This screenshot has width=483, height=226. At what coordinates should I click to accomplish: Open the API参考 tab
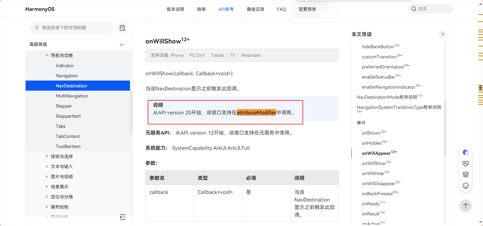pos(226,9)
